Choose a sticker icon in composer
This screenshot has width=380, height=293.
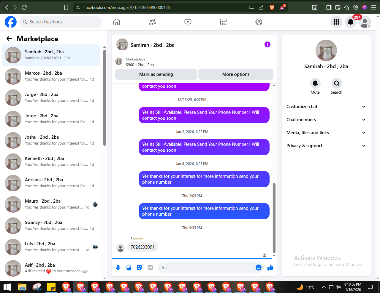(140, 268)
